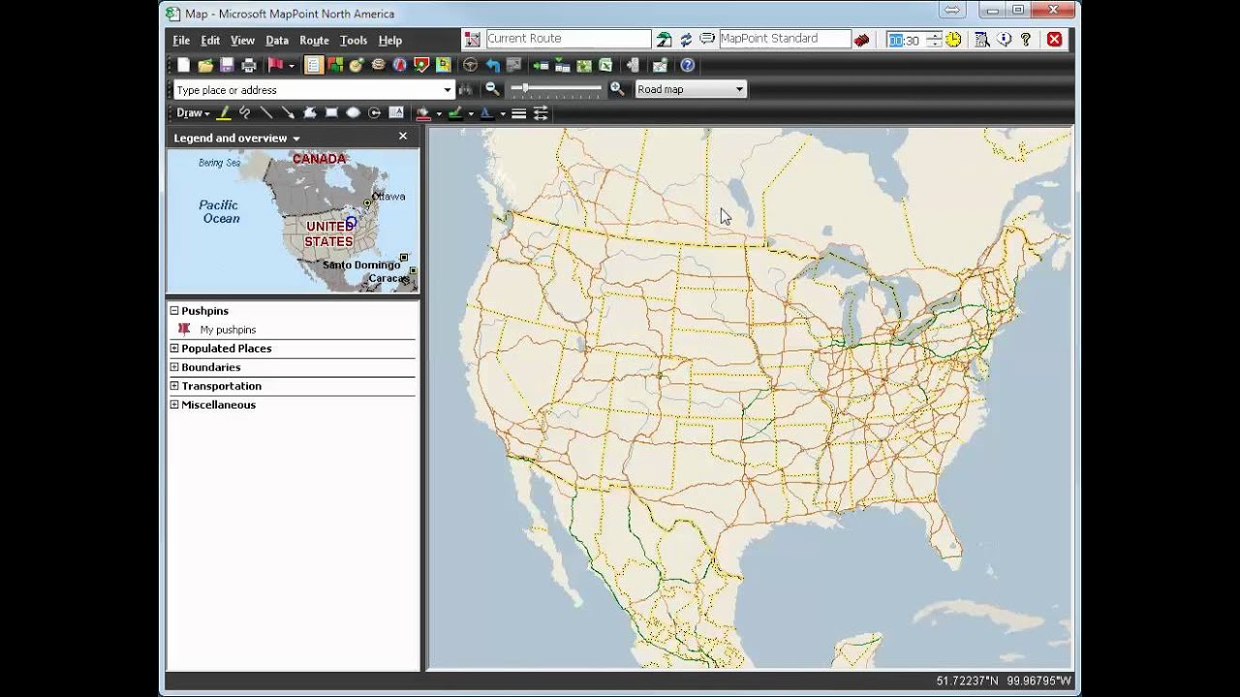Screen dimensions: 1240x697
Task: Zoom in with the plus magnifier
Action: (x=617, y=89)
